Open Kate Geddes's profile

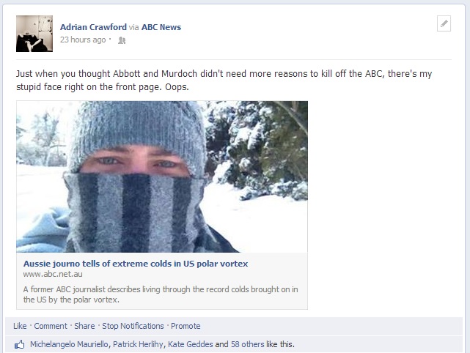point(191,344)
